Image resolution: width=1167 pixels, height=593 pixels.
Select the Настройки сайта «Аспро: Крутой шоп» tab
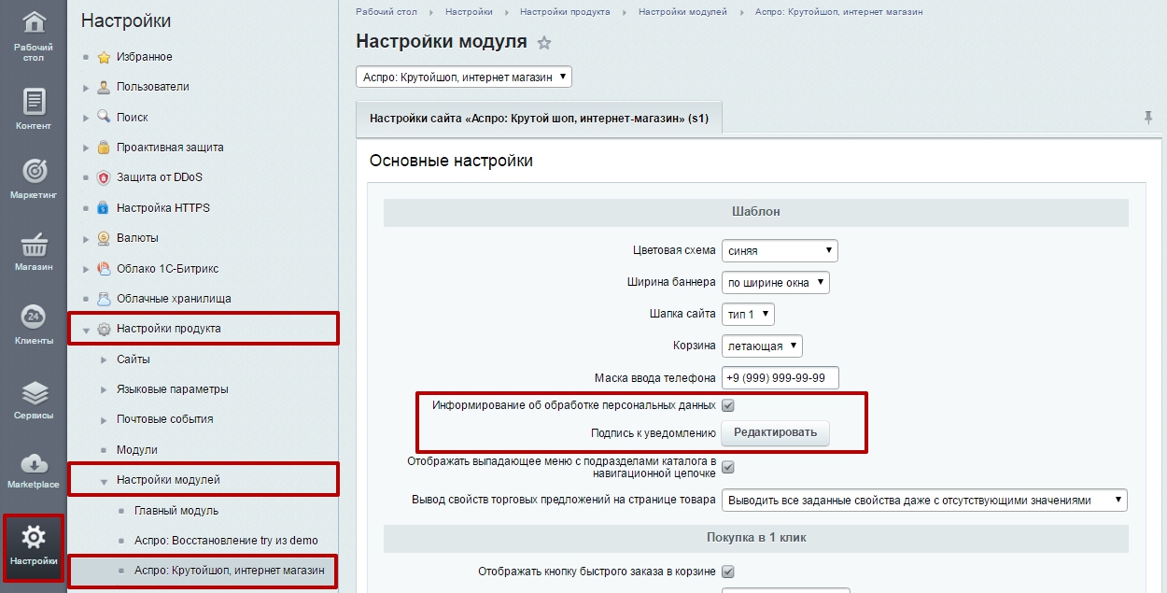click(540, 119)
